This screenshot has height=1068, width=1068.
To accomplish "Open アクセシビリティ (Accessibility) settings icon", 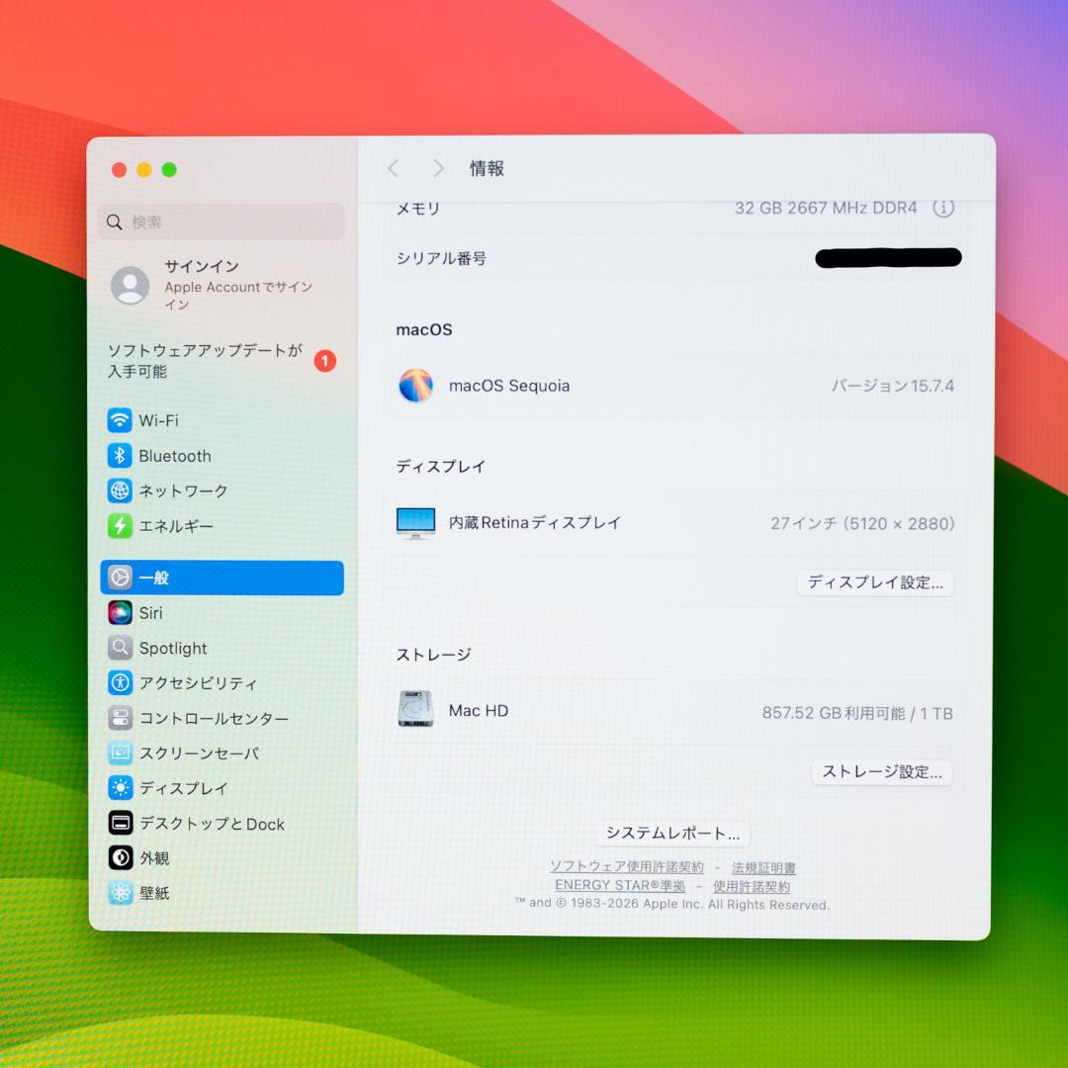I will coord(120,683).
